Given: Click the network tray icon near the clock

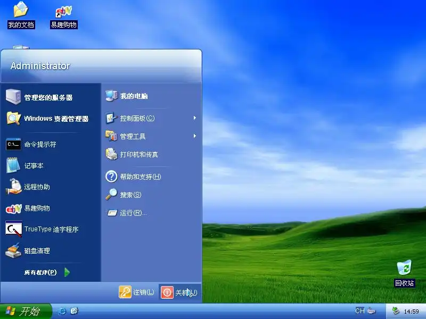Looking at the screenshot, I should tap(396, 311).
